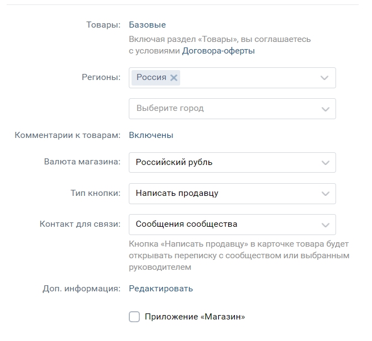Click Редактировать for additional information
372x341 pixels.
tap(161, 289)
